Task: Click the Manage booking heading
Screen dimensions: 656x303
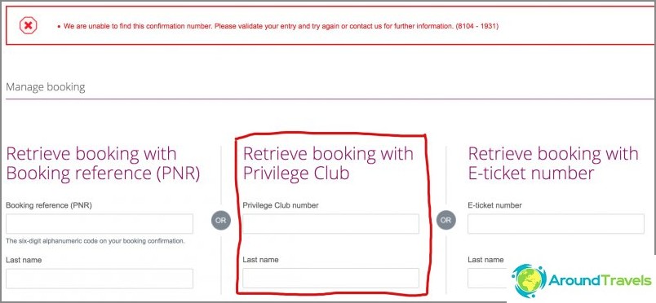Action: (46, 87)
